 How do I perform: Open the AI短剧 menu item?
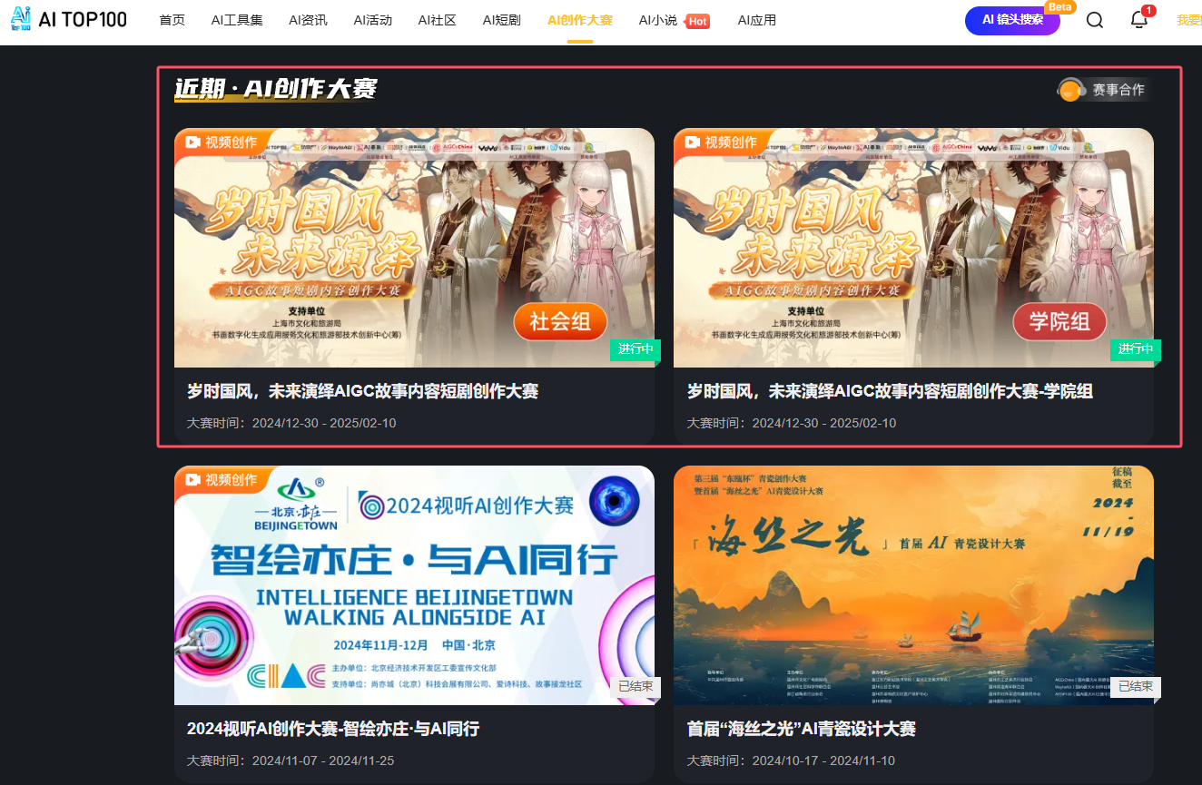[502, 20]
